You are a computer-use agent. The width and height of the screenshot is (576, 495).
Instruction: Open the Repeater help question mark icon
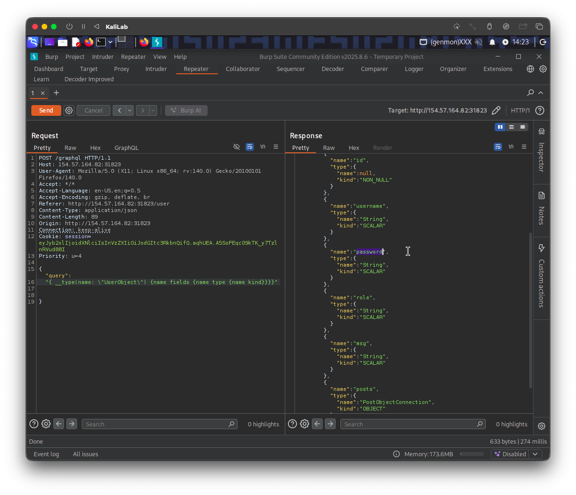[540, 111]
